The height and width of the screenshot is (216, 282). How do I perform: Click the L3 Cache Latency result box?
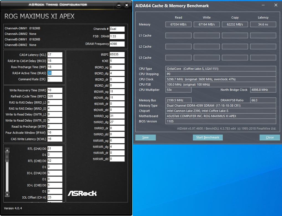pos(263,58)
